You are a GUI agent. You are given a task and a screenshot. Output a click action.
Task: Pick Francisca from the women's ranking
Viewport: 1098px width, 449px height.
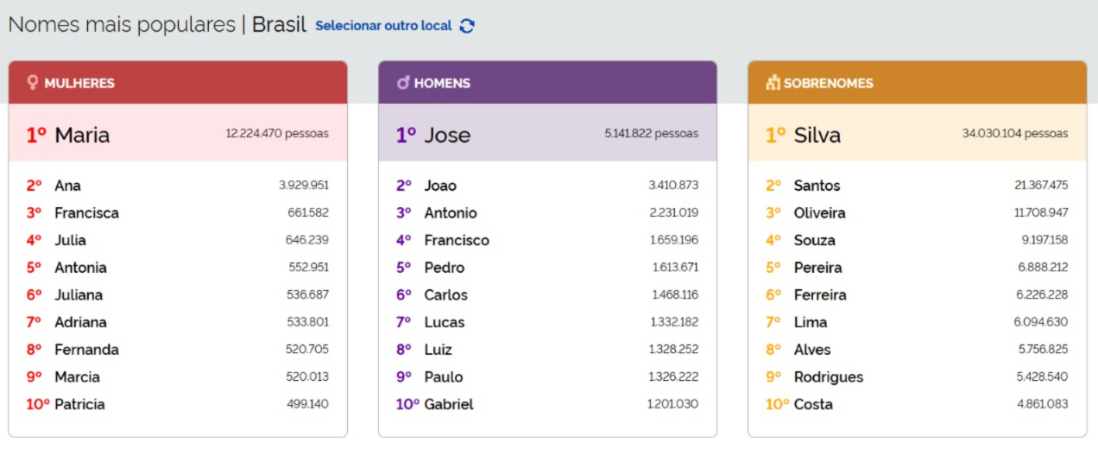pos(86,213)
